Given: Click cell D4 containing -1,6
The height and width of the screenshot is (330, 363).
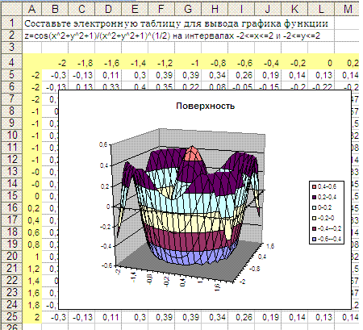Looking at the screenshot, I should (x=108, y=62).
